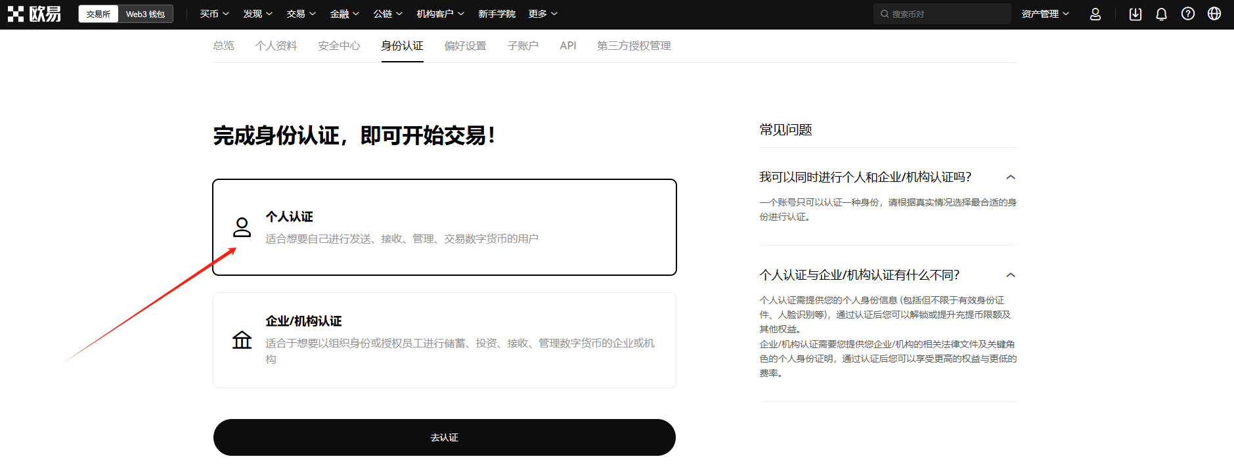Click the bank building icon for 企业/机构认证
The image size is (1234, 465).
coord(242,340)
